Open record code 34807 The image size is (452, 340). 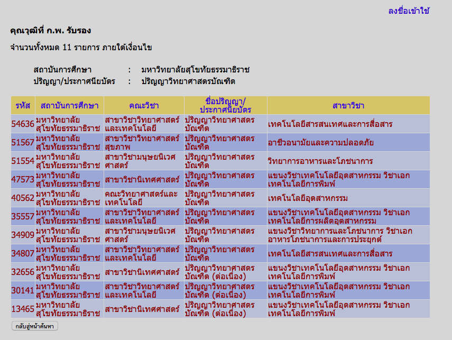(23, 253)
